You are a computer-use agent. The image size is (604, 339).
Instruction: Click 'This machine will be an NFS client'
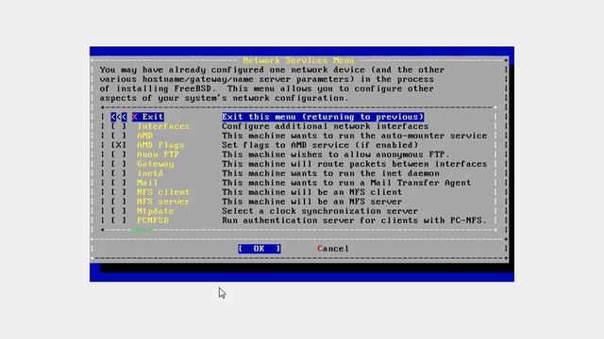pos(312,192)
